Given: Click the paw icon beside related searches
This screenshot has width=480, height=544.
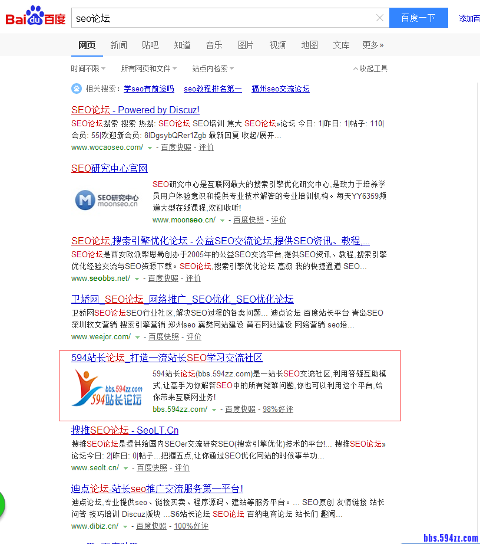Looking at the screenshot, I should [77, 89].
